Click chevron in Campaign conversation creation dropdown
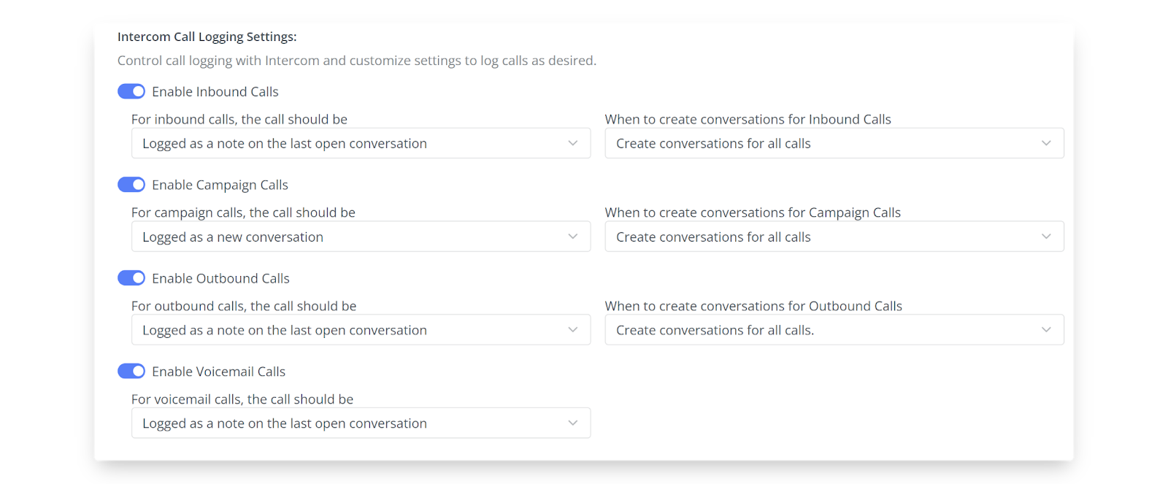 click(x=1046, y=237)
